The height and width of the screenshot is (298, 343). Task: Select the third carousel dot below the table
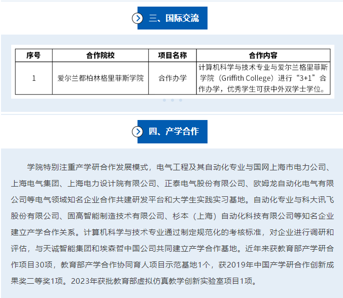(181, 100)
